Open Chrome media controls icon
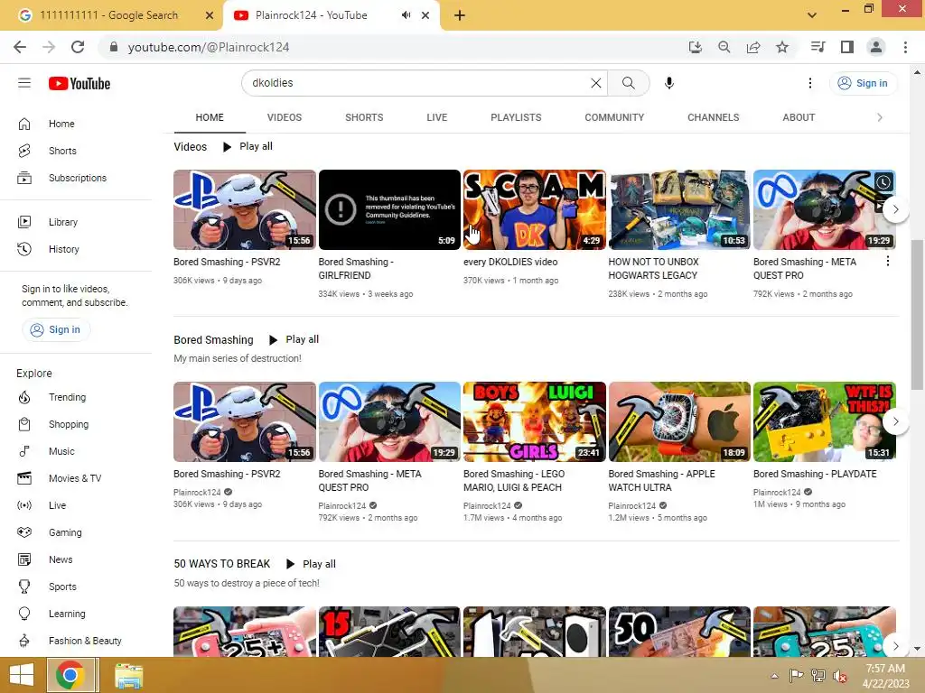The image size is (925, 693). pos(818,47)
